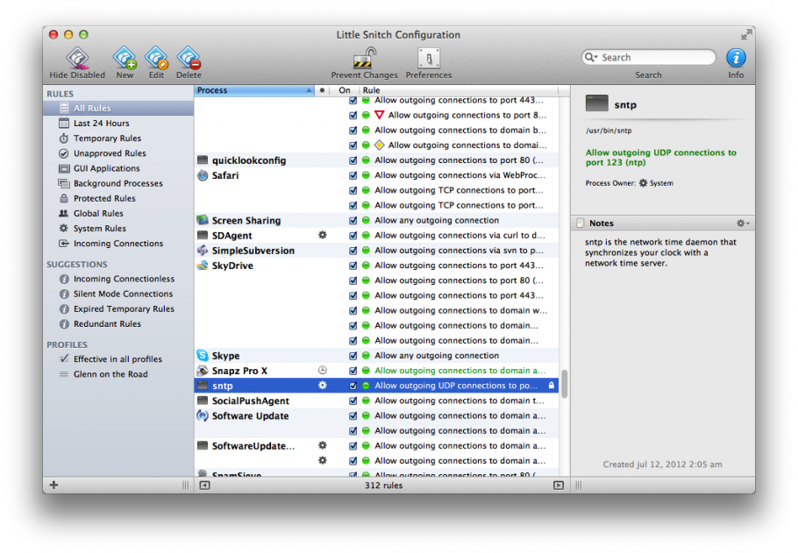Open the Notes gear dropdown menu
This screenshot has height=553, width=798.
click(x=743, y=223)
